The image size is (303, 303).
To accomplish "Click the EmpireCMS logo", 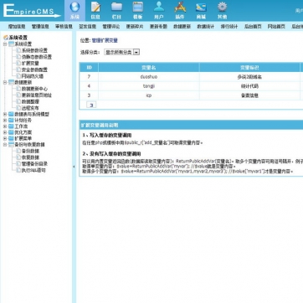I will [32, 11].
